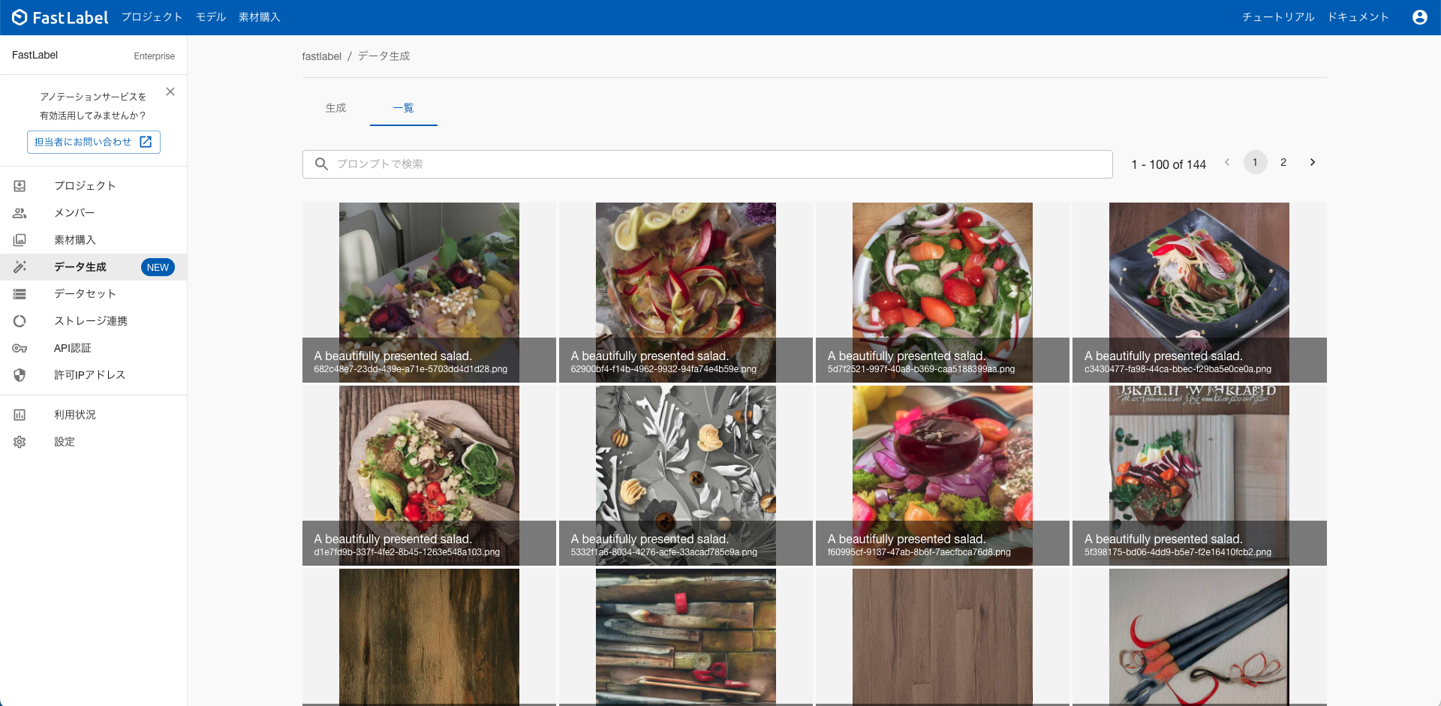
Task: Open the user account avatar menu
Action: [x=1419, y=17]
